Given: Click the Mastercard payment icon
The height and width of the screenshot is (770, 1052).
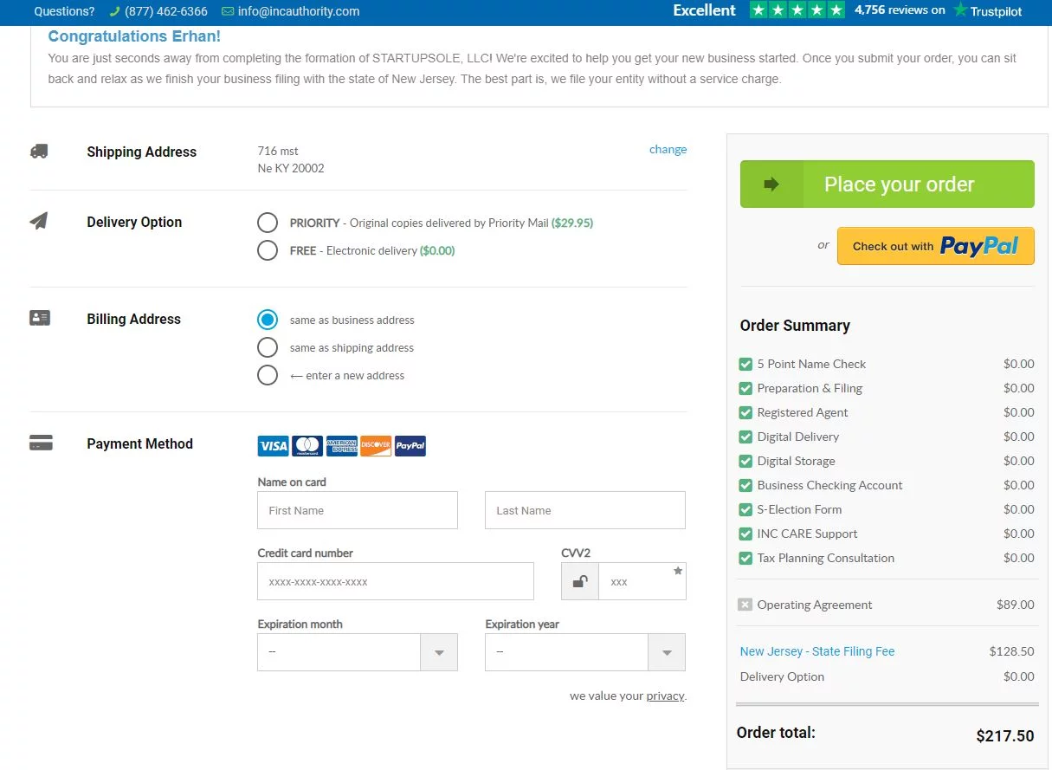Looking at the screenshot, I should click(307, 446).
